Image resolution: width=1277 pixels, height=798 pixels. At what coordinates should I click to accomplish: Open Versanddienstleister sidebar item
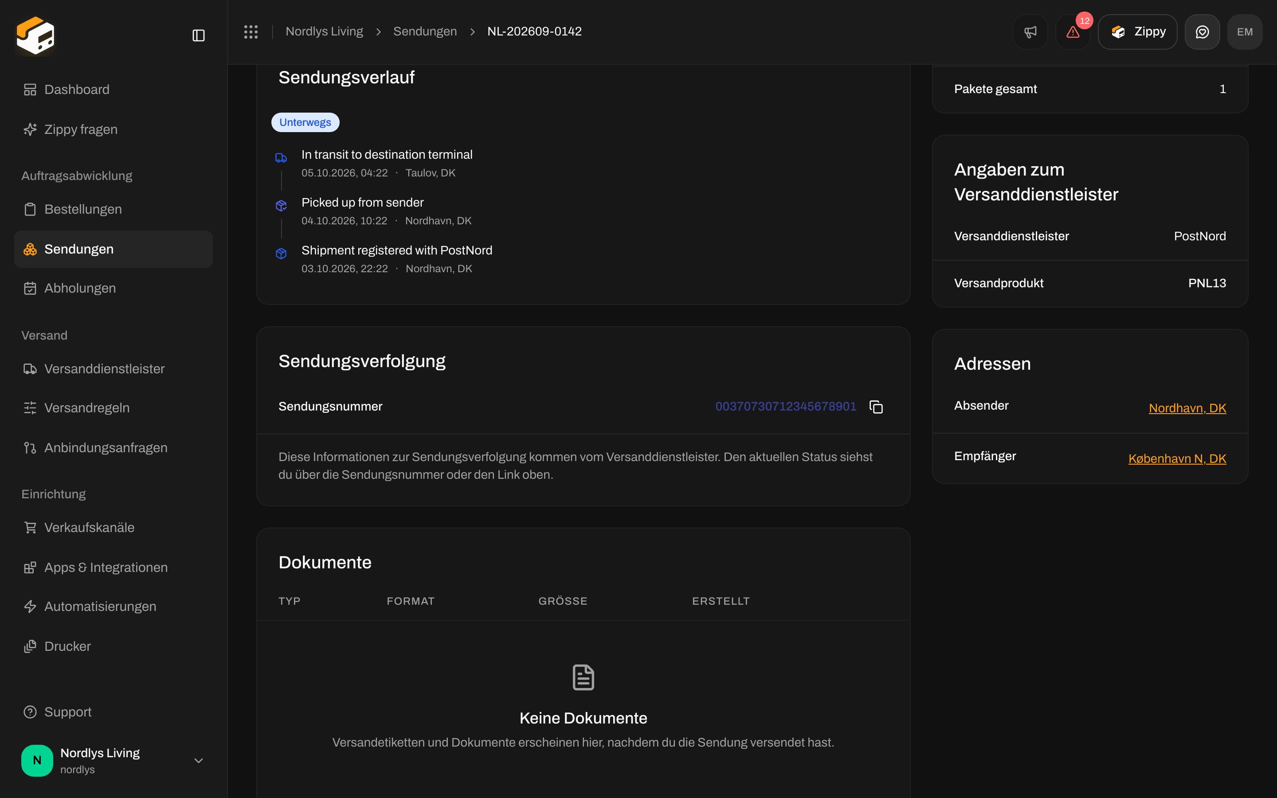(x=114, y=369)
